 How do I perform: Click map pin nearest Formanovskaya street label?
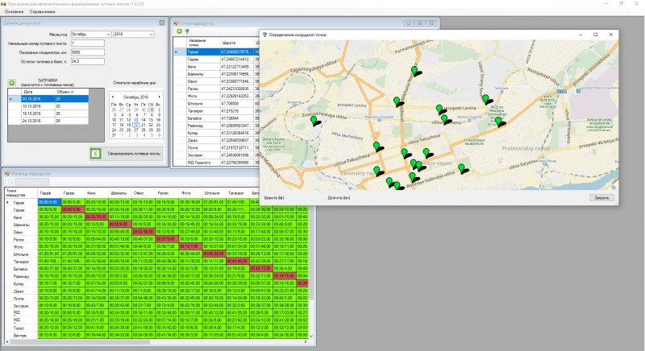pyautogui.click(x=415, y=71)
